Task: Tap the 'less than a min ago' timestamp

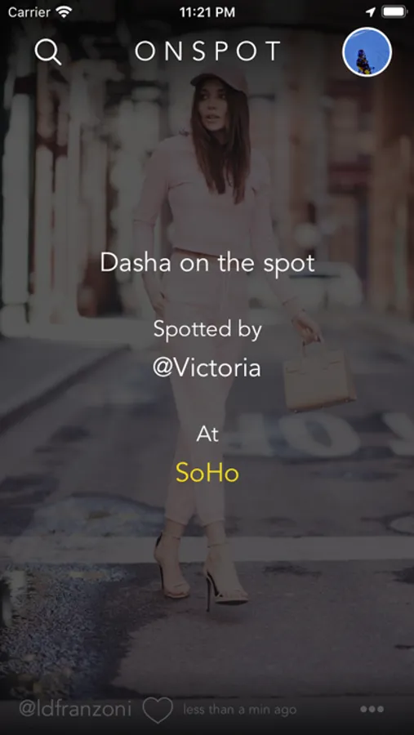Action: (240, 710)
